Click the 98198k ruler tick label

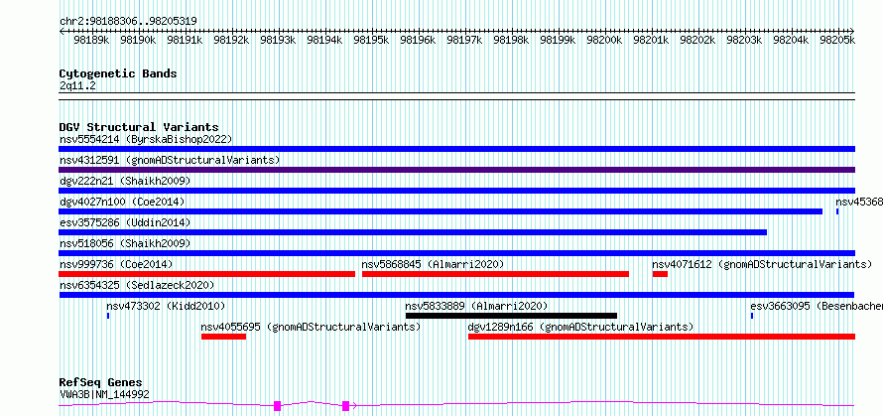click(511, 40)
